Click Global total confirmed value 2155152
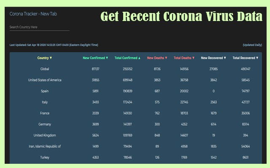Screen dimensions: 270x168 (127, 69)
